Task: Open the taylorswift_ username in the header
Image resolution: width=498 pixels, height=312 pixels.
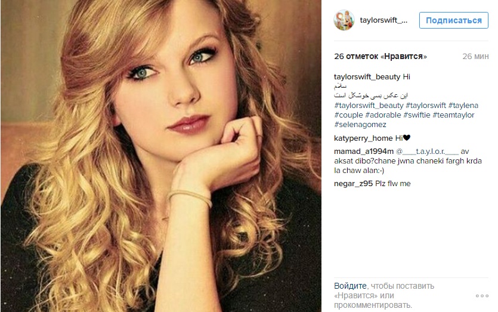Action: (383, 20)
